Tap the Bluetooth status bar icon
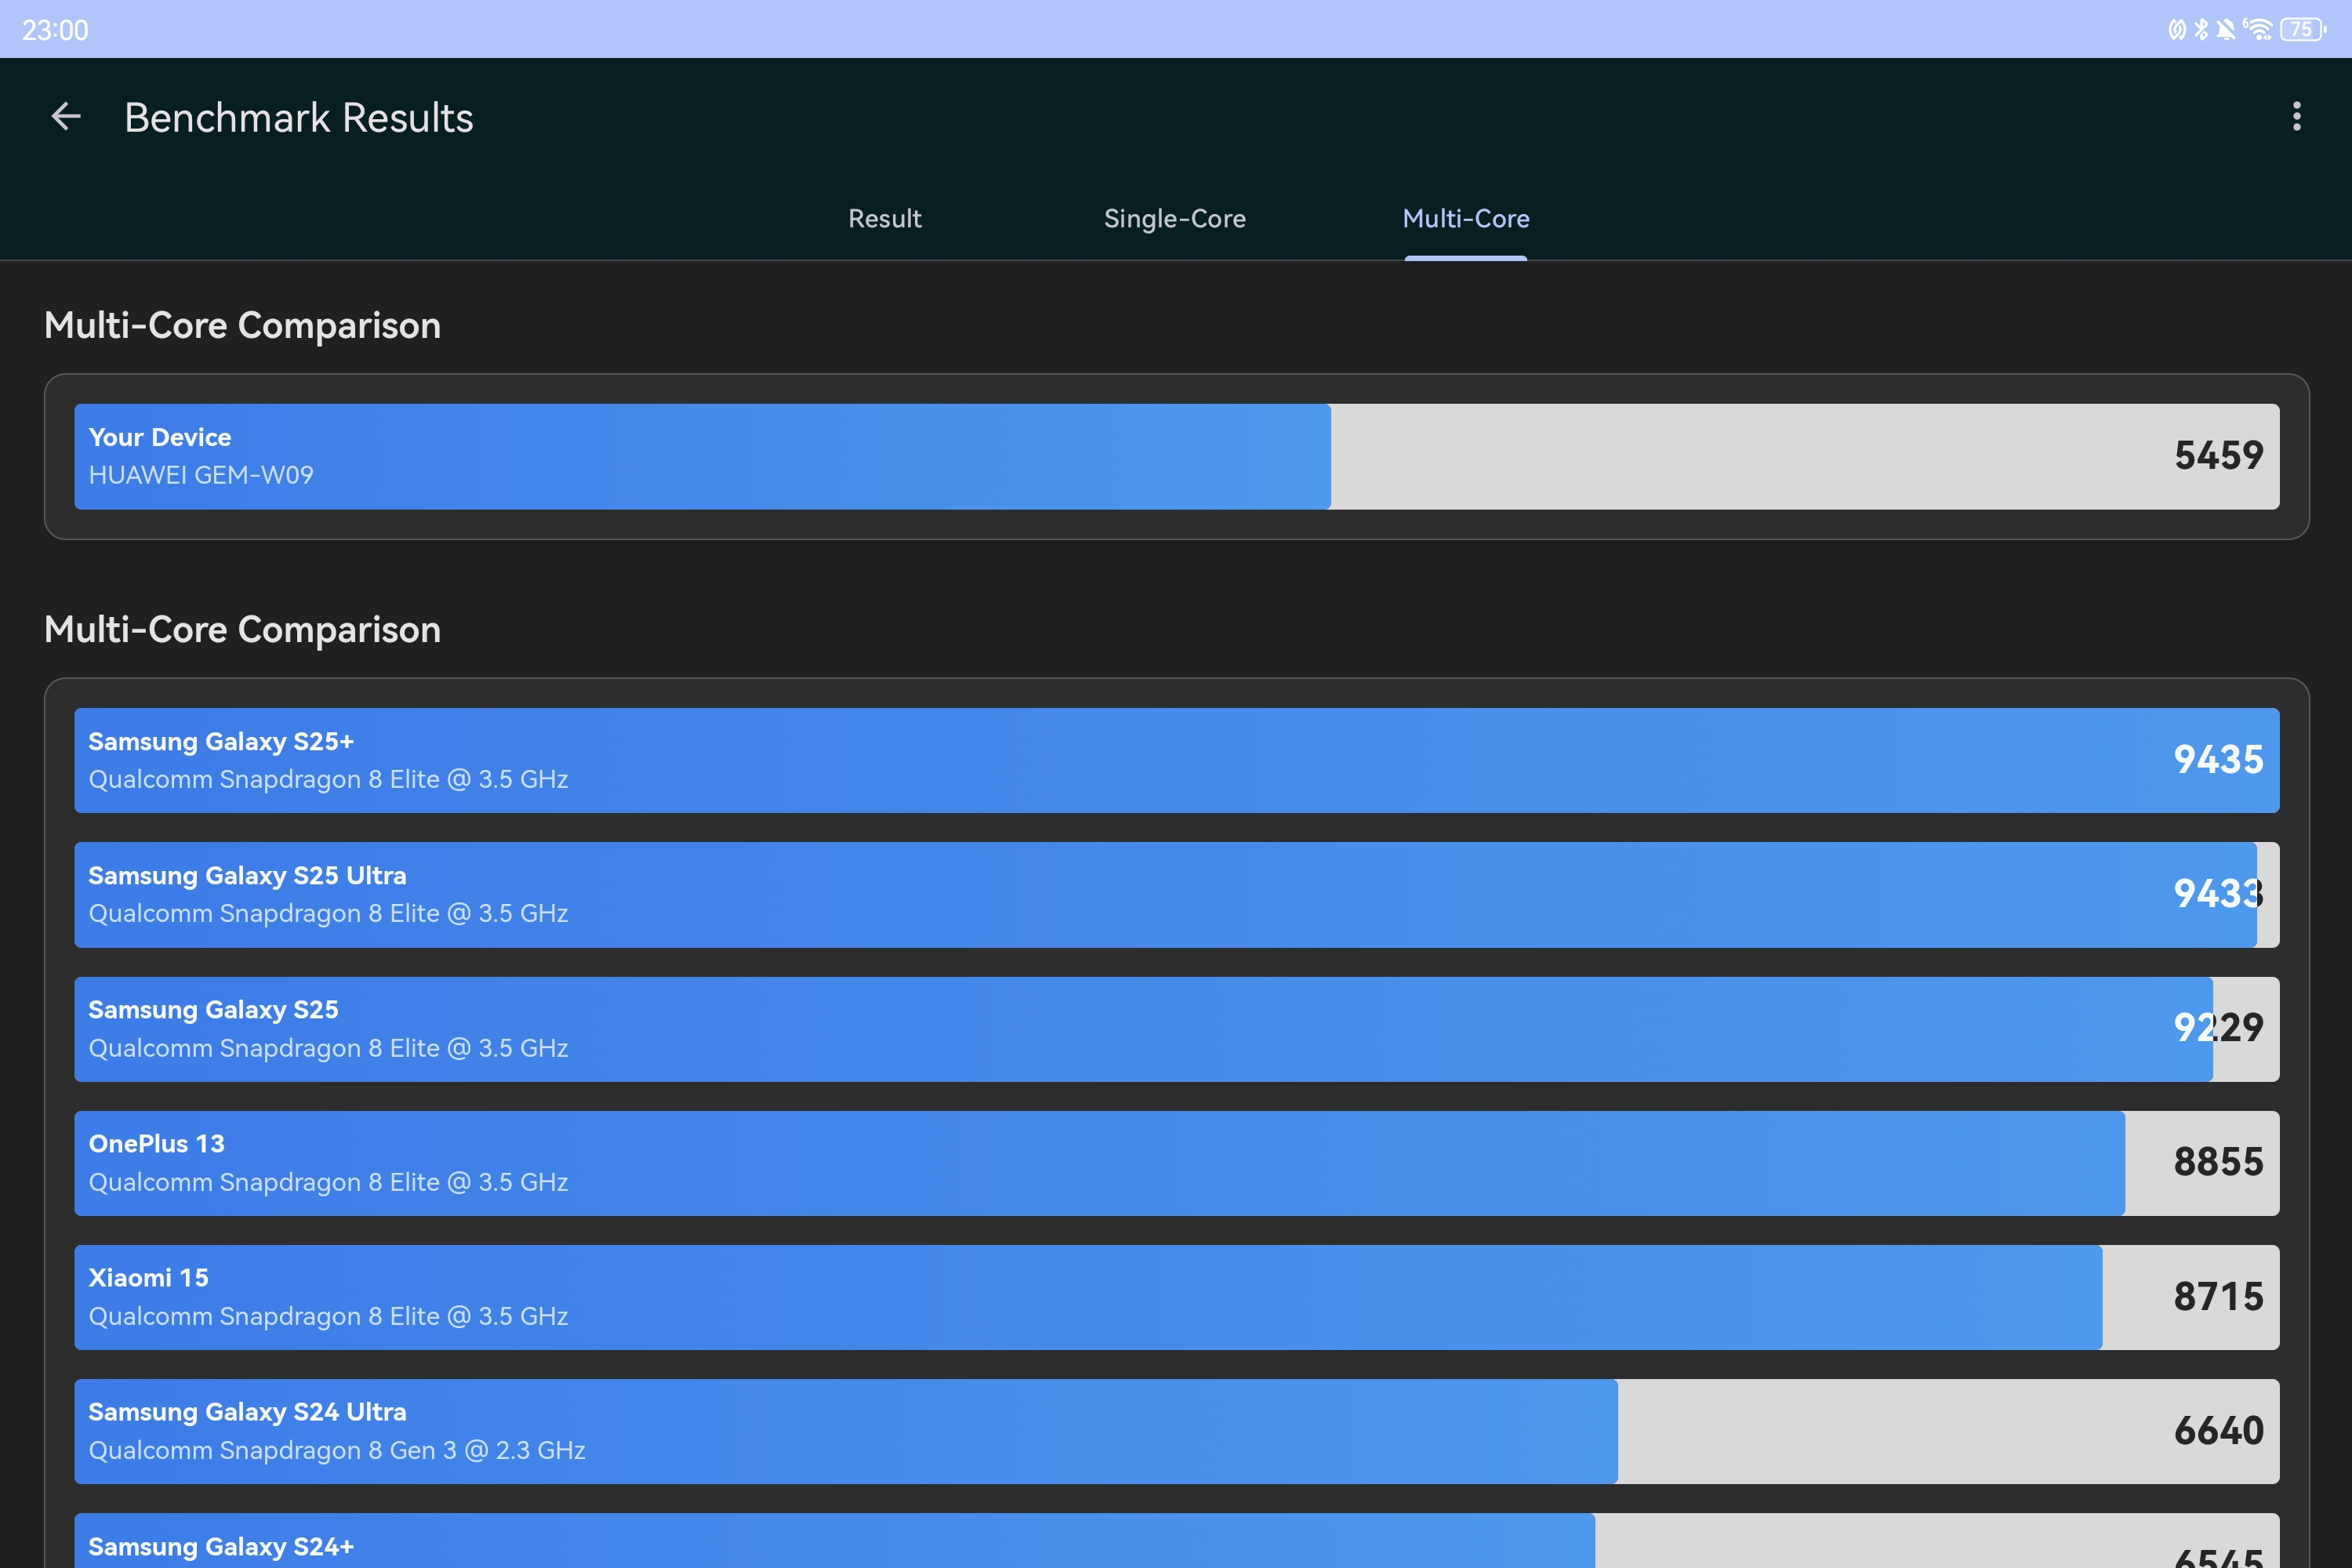This screenshot has width=2352, height=1568. 2201,30
